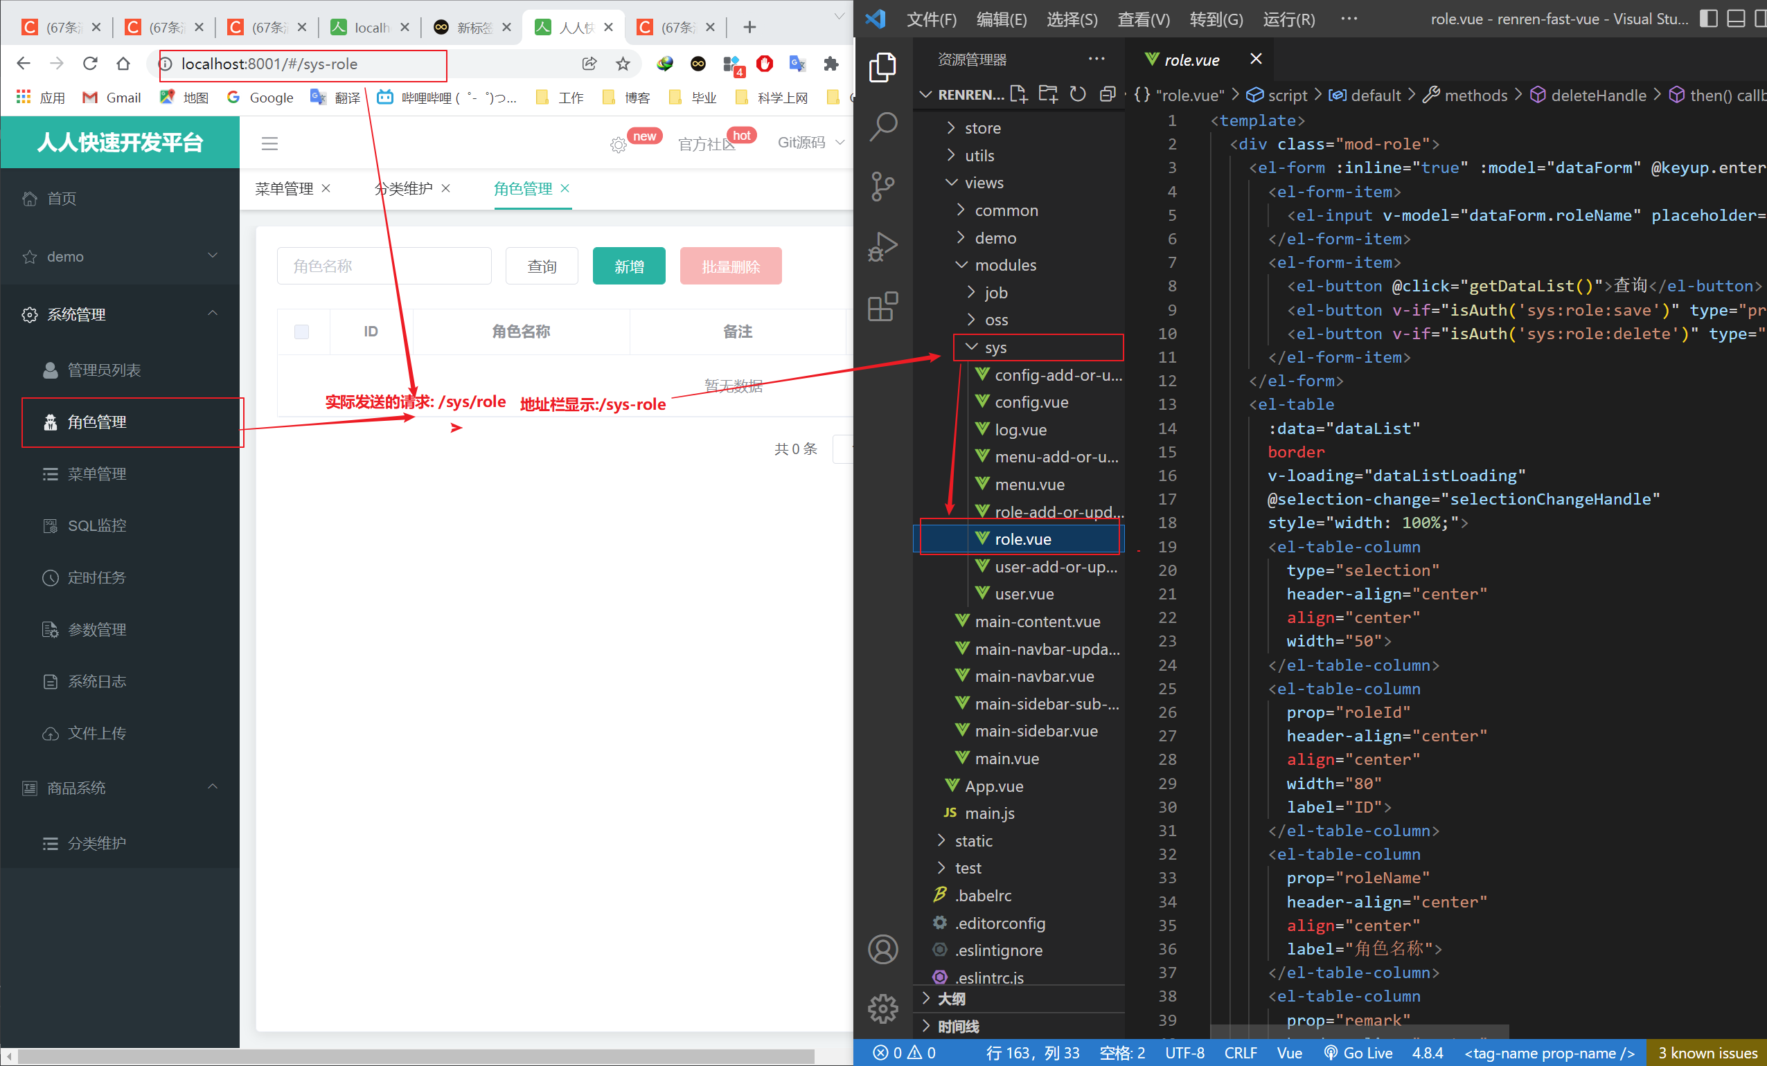Open Manage gear icon in VS Code
The width and height of the screenshot is (1767, 1066).
882,1009
